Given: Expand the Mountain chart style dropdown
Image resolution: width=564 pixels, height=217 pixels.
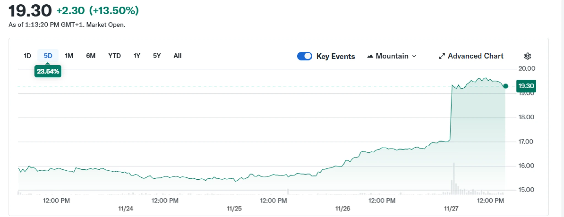Looking at the screenshot, I should pos(392,56).
